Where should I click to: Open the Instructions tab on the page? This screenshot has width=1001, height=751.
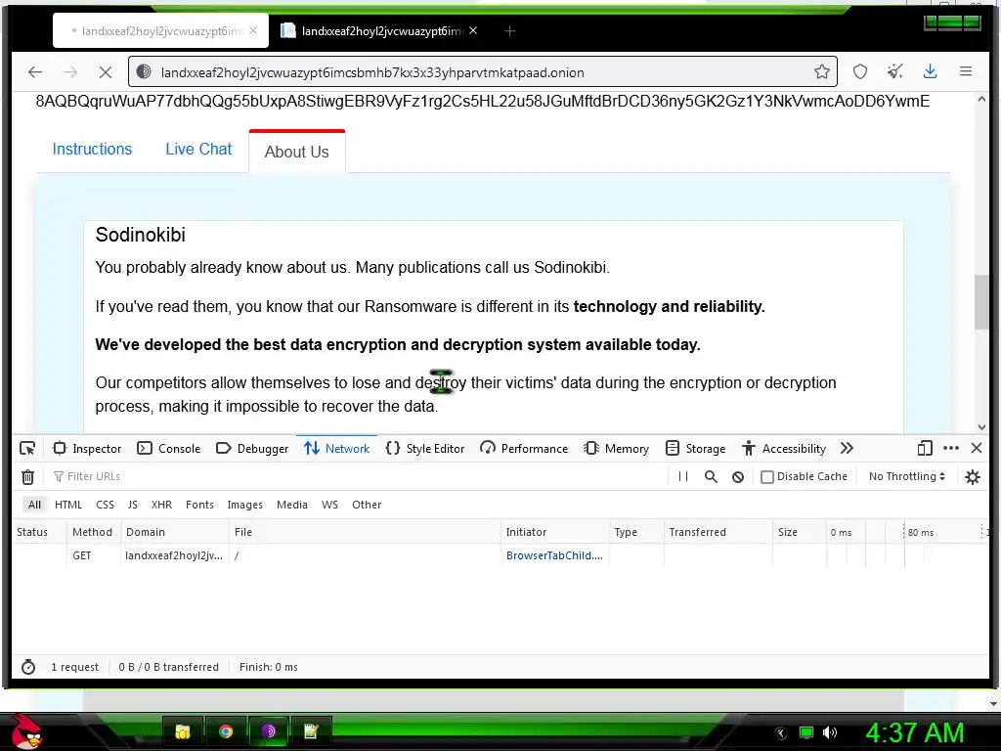pos(92,149)
